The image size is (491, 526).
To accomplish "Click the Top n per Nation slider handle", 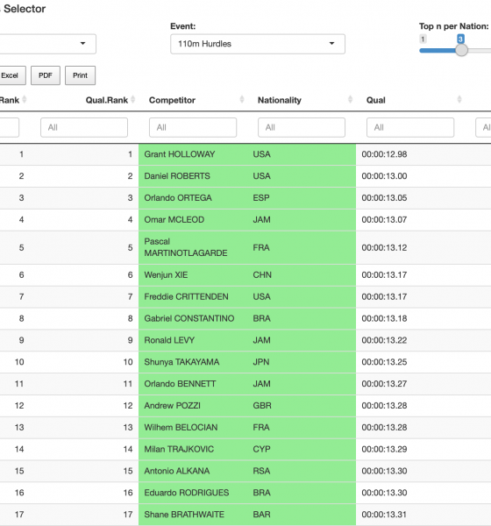I will tap(461, 50).
